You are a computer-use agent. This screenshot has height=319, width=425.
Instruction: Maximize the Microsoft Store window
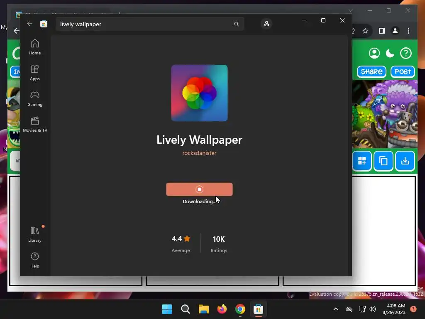[323, 20]
